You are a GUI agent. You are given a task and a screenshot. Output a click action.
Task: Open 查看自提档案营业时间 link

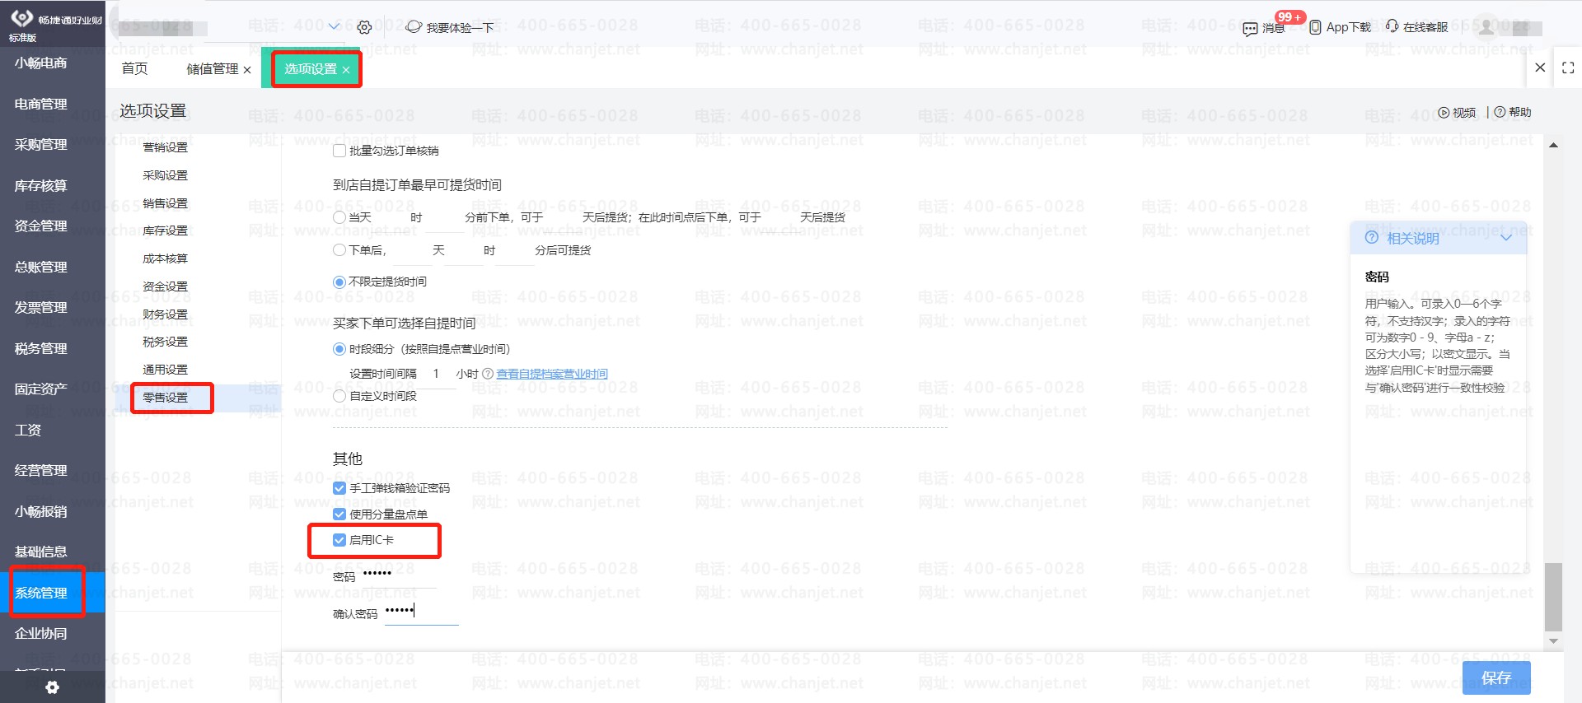pyautogui.click(x=552, y=374)
